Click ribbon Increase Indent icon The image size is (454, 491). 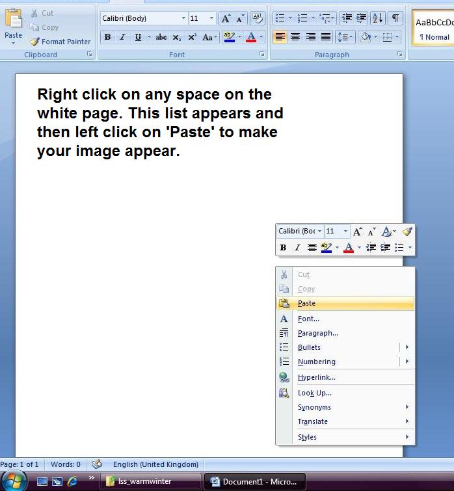362,18
